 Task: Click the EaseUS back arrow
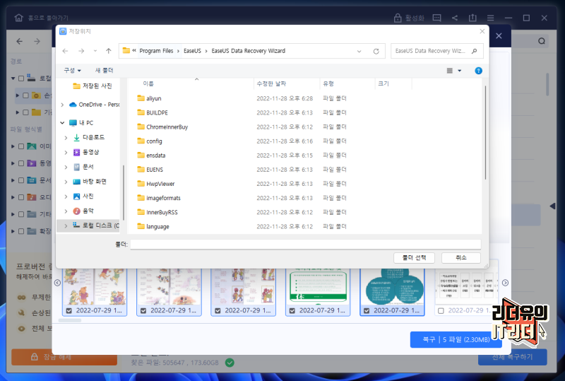tap(20, 42)
